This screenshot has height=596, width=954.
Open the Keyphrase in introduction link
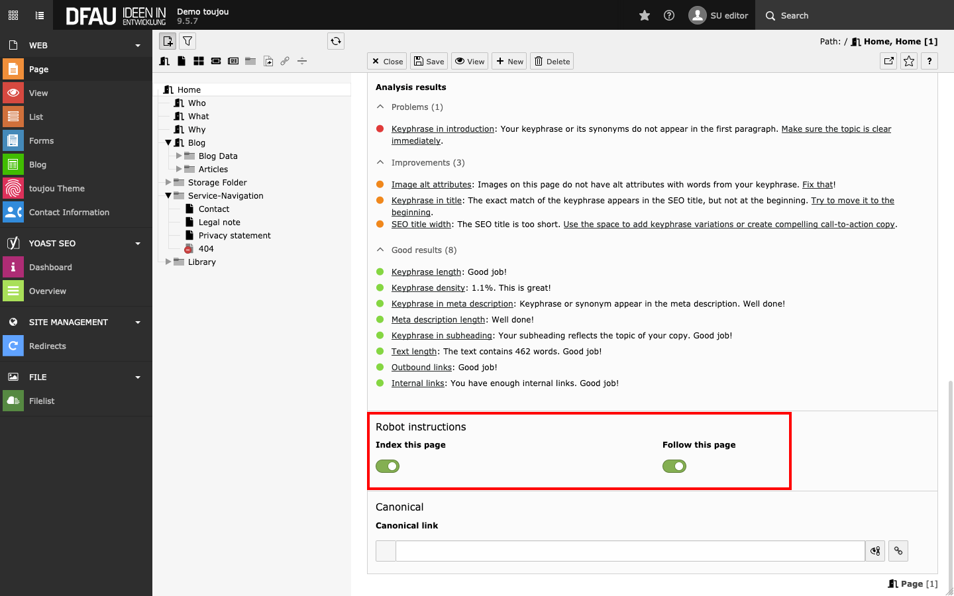pyautogui.click(x=443, y=129)
